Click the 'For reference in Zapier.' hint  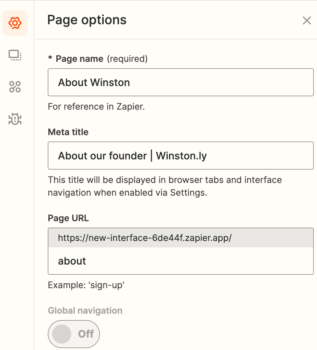(96, 106)
